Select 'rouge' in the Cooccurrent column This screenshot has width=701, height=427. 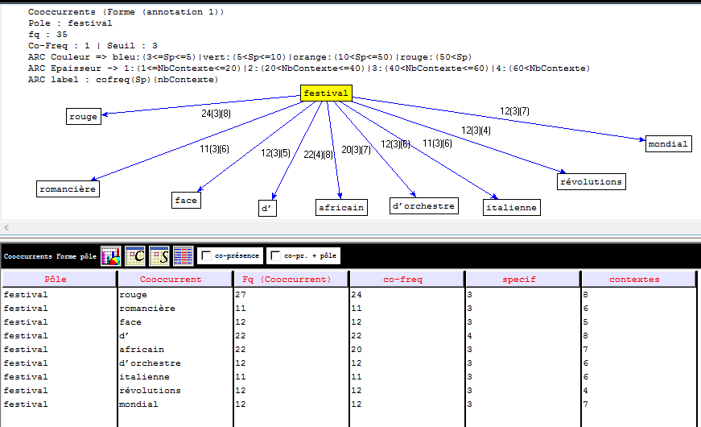pyautogui.click(x=133, y=295)
